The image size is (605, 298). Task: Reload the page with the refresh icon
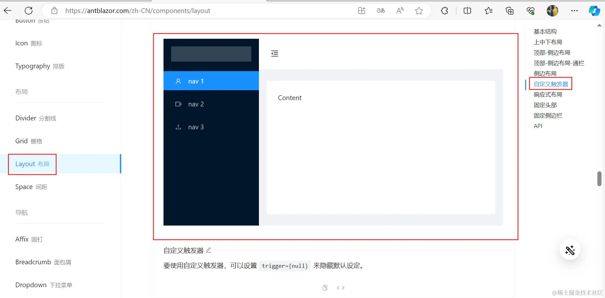29,10
